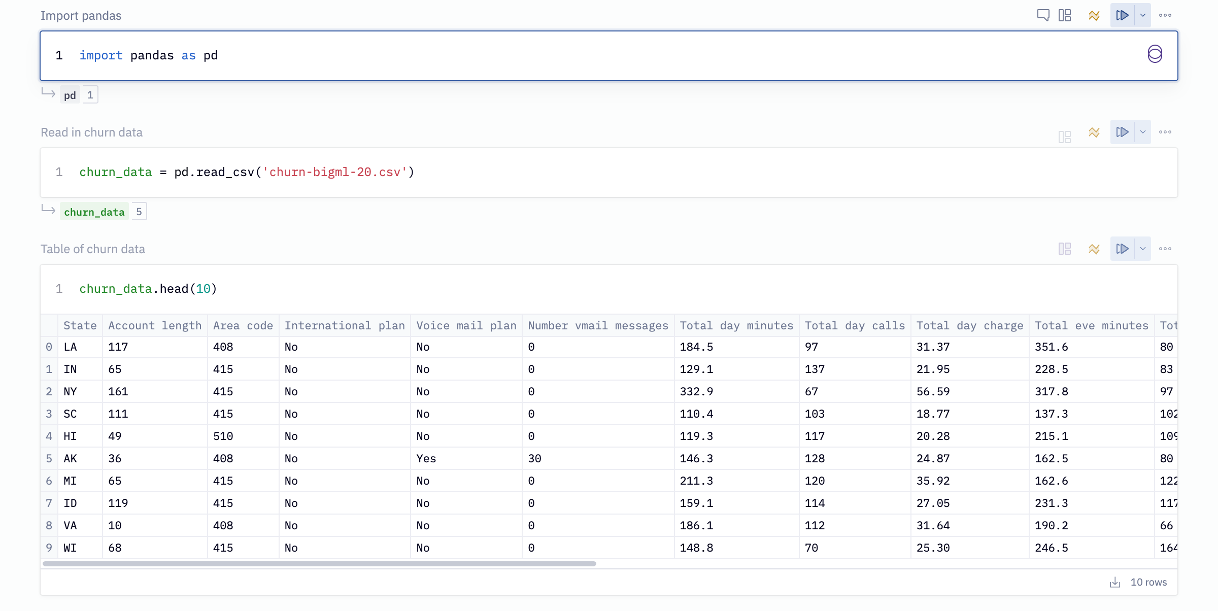This screenshot has height=611, width=1218.
Task: Download the 10-row table results
Action: tap(1114, 582)
